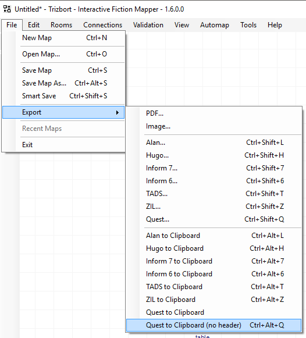
Task: Open the Edit menu
Action: (34, 25)
